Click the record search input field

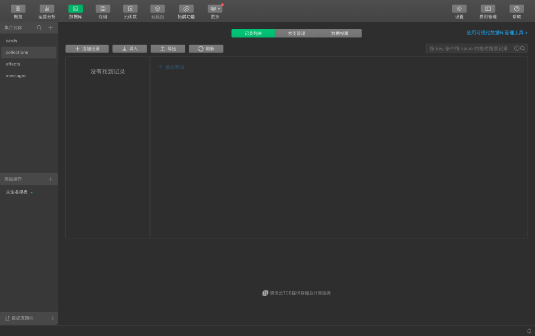pos(470,49)
